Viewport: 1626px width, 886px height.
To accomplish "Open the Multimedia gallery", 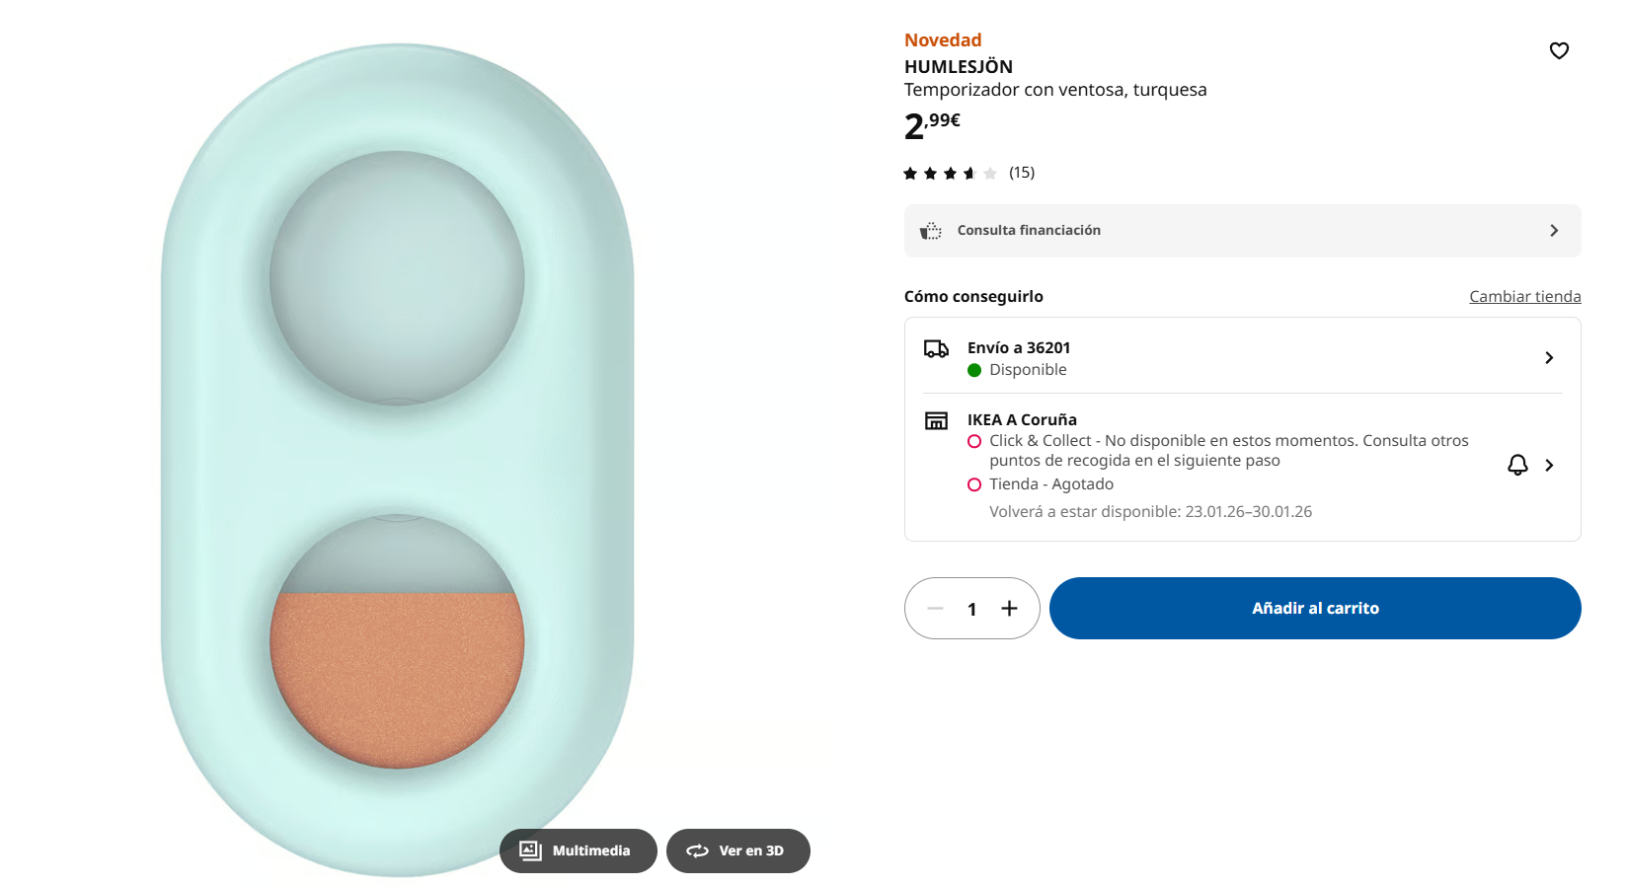I will pyautogui.click(x=578, y=850).
